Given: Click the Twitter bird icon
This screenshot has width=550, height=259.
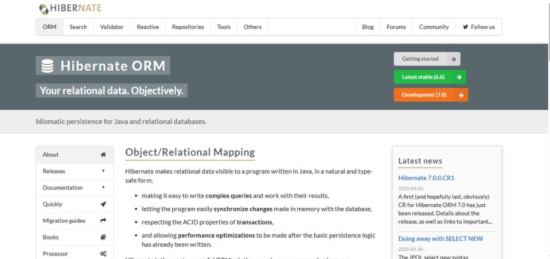Looking at the screenshot, I should point(465,27).
